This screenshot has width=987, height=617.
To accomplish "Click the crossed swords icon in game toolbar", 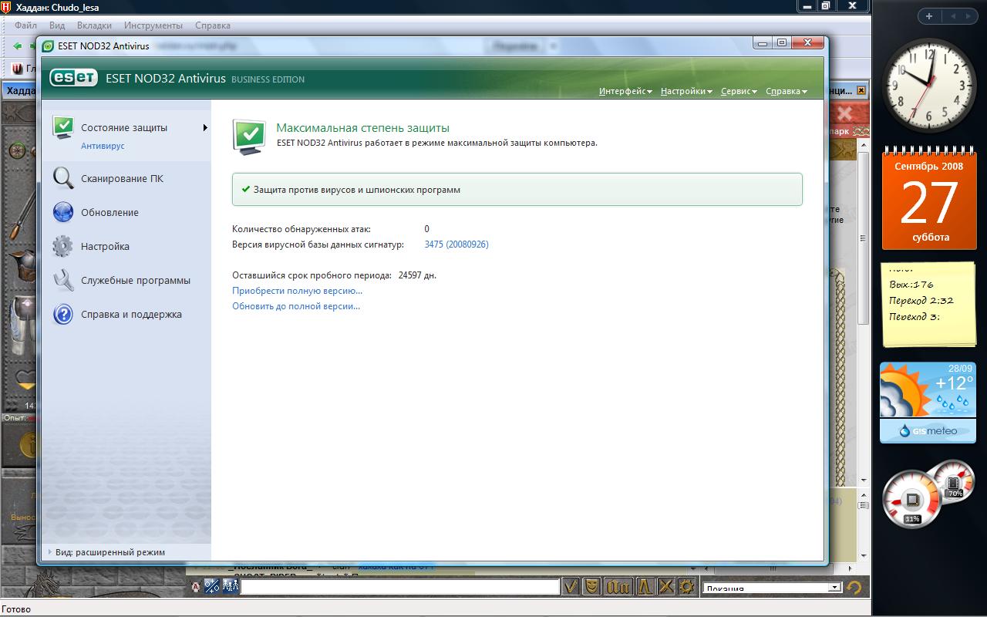I will coord(665,587).
